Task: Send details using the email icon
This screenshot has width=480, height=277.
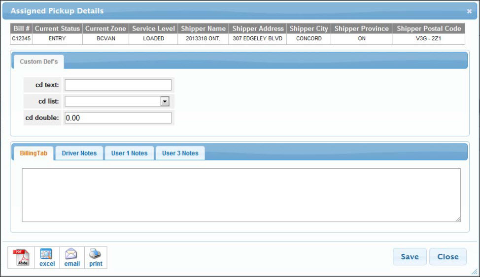Action: coord(72,257)
